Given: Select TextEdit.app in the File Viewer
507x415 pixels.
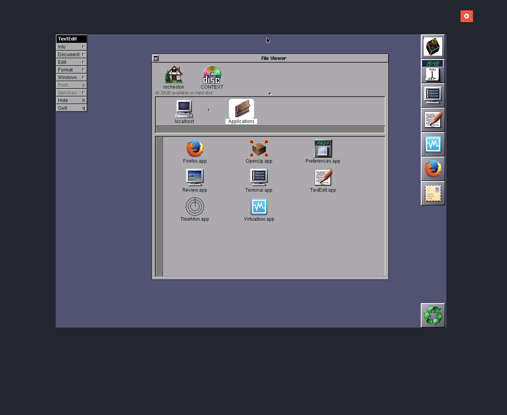Looking at the screenshot, I should pos(323,178).
